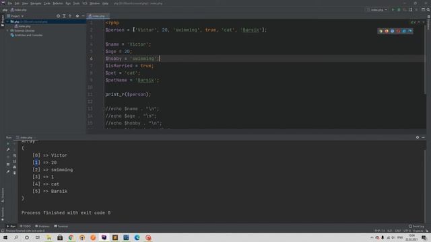Screen dimensions: 431x242
Task: Open the Run menu in menu bar
Action: pos(68,3)
